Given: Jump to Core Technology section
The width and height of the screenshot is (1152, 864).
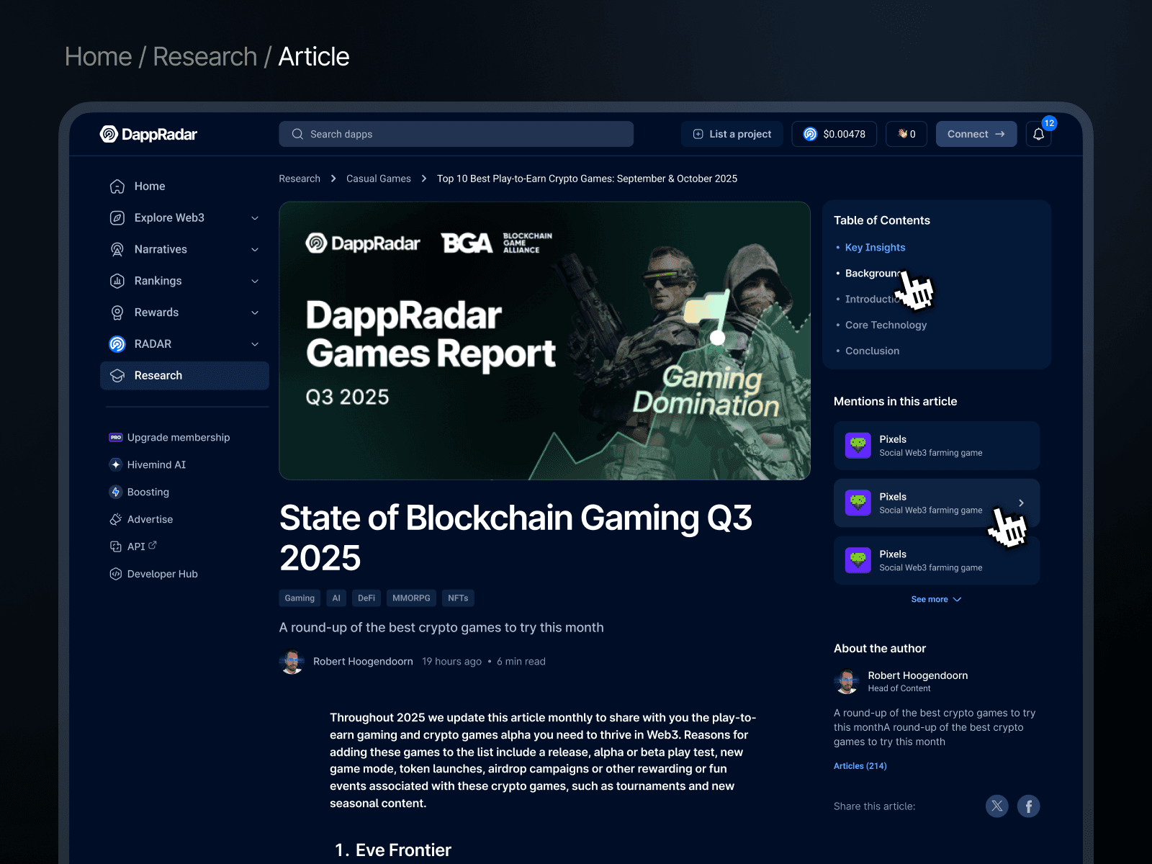Looking at the screenshot, I should tap(886, 325).
